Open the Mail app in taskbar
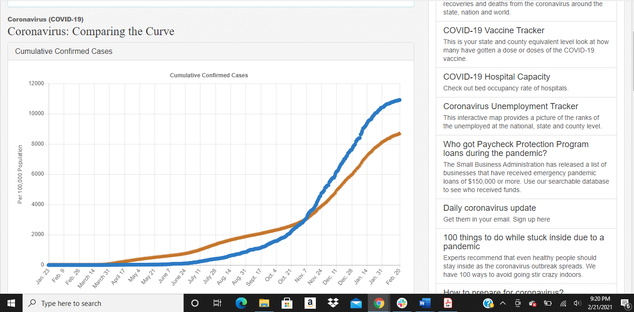Viewport: 634px width, 312px height. 356,303
